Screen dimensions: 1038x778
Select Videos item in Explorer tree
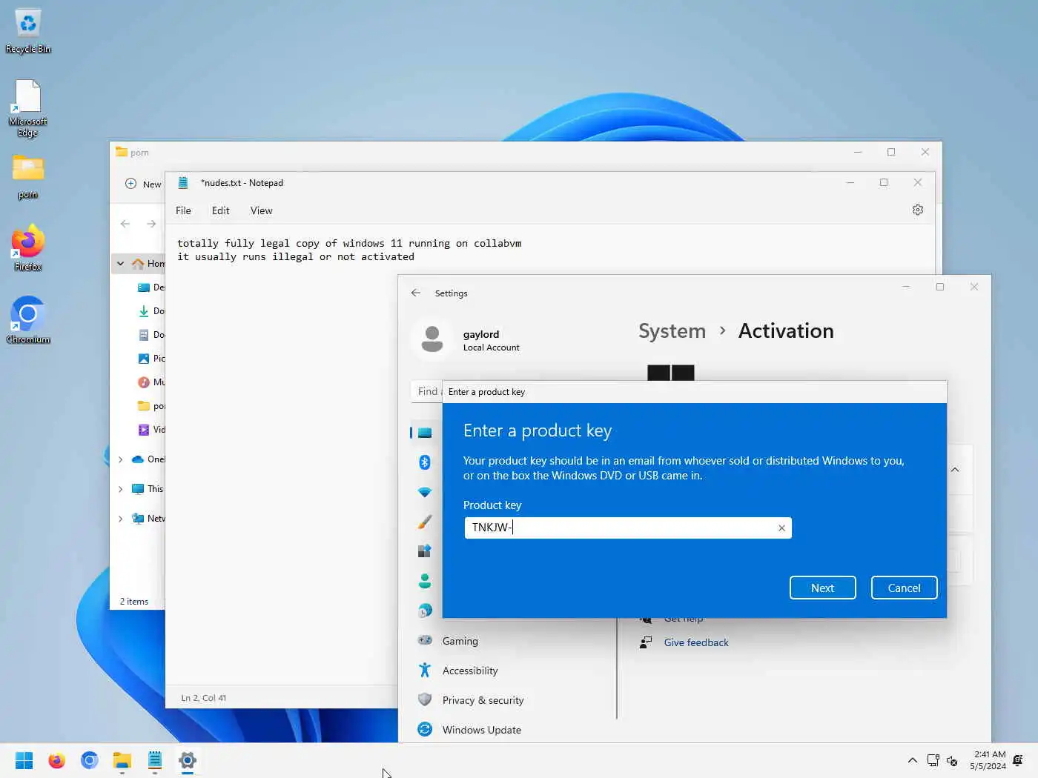click(x=151, y=430)
